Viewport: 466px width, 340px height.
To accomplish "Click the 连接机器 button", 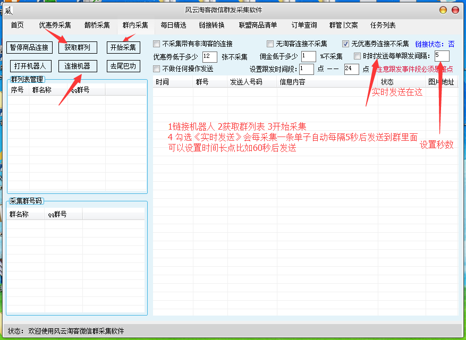I will [x=78, y=66].
